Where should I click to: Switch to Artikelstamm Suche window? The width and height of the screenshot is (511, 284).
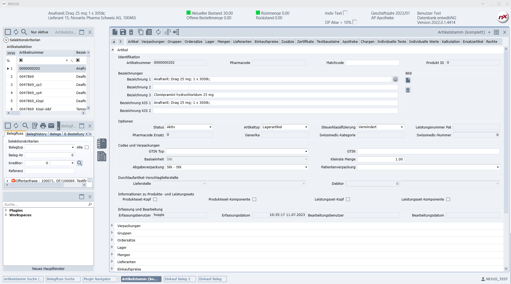click(x=23, y=279)
